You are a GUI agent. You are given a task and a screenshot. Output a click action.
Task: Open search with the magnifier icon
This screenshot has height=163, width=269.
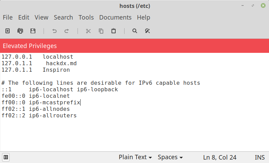[x=135, y=31]
